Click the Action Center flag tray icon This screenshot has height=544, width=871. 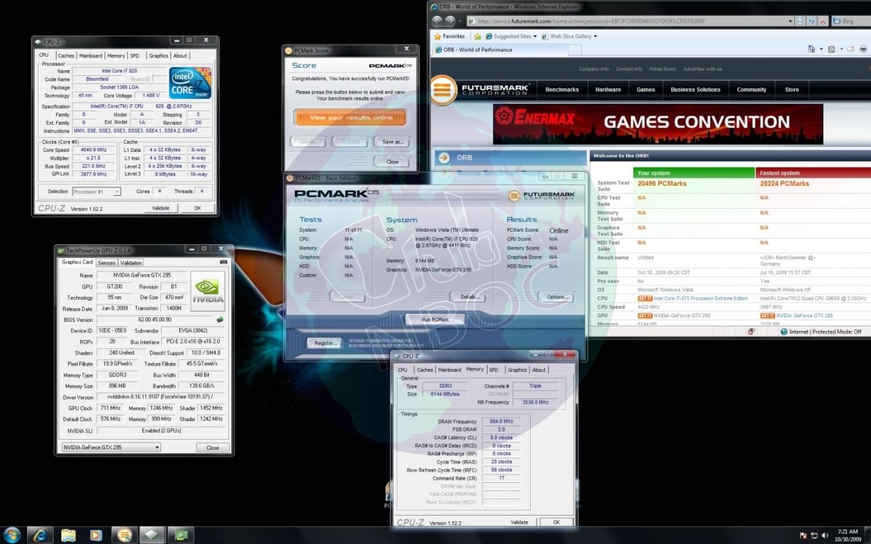(803, 535)
